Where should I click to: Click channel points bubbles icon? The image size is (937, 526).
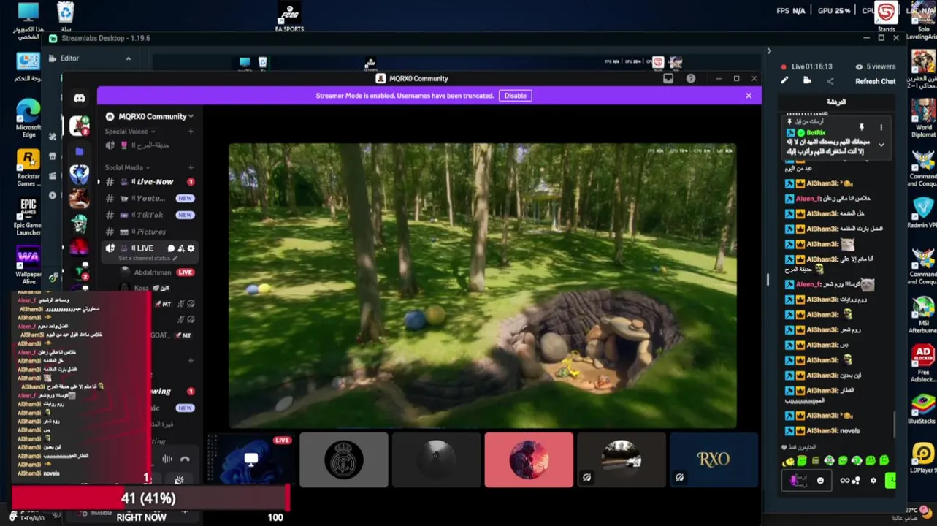(855, 480)
